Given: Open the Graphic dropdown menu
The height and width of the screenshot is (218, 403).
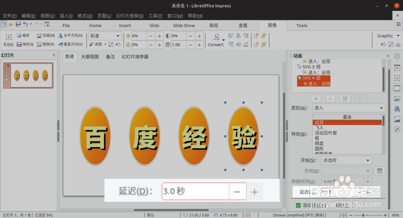Looking at the screenshot, I should 388,36.
